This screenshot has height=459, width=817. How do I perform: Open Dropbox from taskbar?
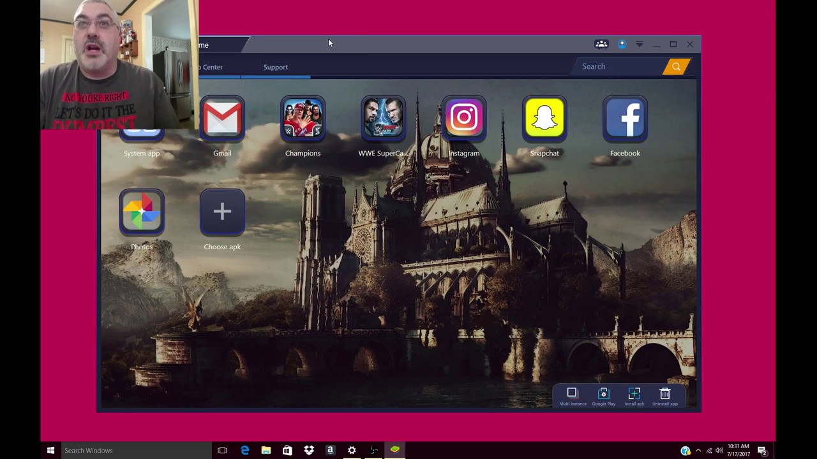click(x=309, y=450)
